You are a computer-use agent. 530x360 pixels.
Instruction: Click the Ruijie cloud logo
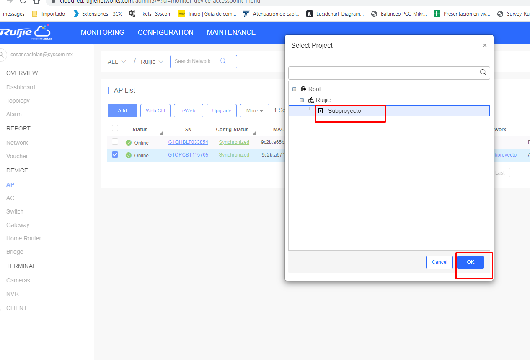click(26, 32)
